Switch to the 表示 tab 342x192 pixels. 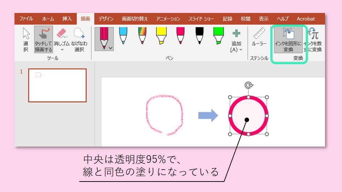(x=264, y=19)
